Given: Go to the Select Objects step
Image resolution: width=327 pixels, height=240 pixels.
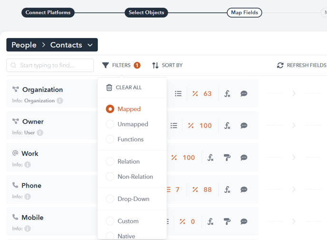Looking at the screenshot, I should 146,12.
